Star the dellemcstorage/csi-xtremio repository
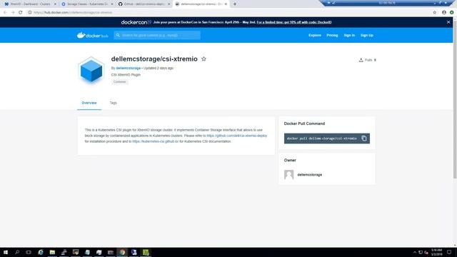This screenshot has height=257, width=457. point(204,59)
